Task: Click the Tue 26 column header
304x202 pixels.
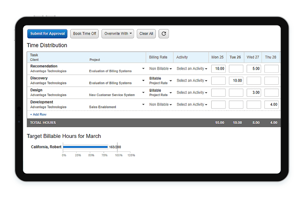Action: pos(235,57)
